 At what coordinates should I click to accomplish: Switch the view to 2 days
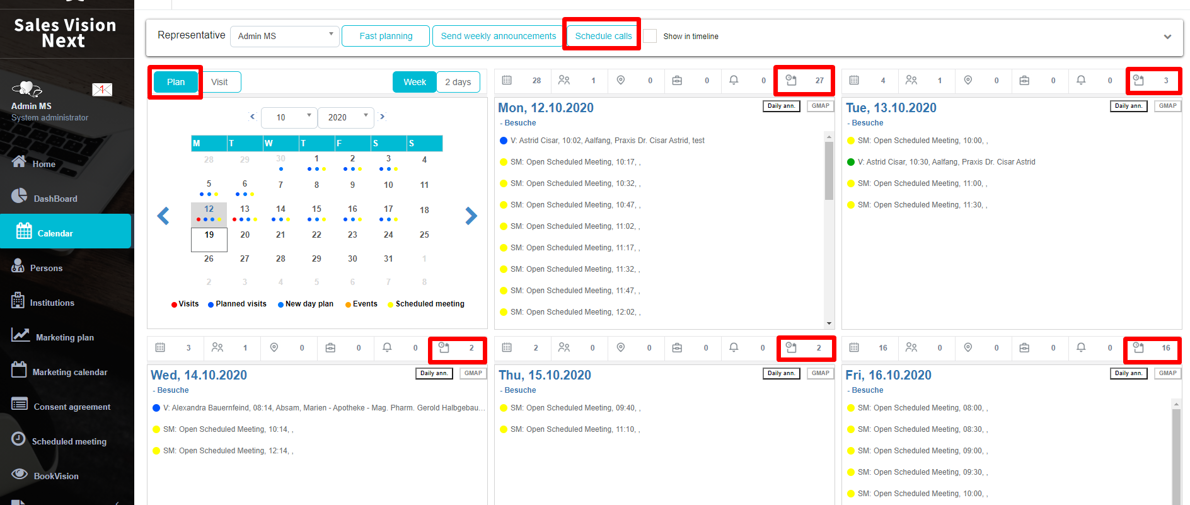click(x=458, y=82)
